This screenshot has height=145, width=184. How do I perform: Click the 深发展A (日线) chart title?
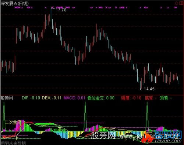(x=15, y=4)
